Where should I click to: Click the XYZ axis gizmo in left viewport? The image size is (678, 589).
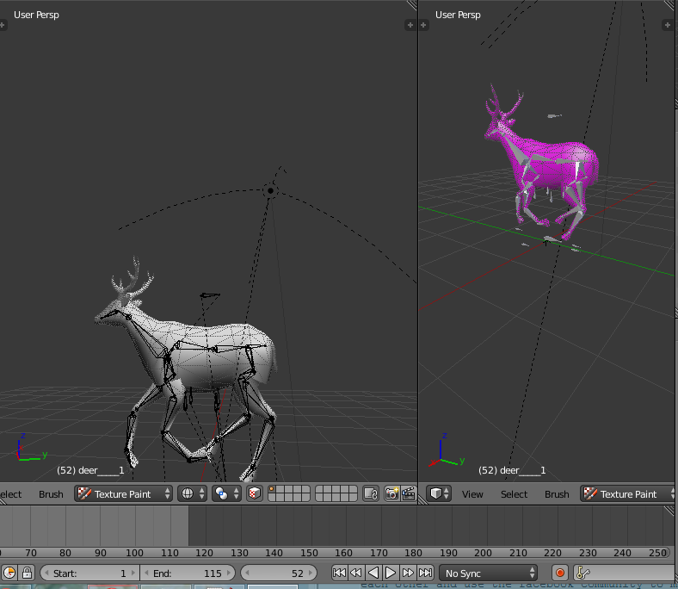[31, 447]
